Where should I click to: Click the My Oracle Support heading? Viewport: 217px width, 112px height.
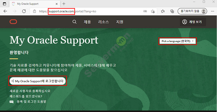click(x=54, y=40)
